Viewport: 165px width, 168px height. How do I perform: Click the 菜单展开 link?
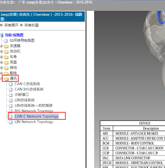[x=11, y=25]
